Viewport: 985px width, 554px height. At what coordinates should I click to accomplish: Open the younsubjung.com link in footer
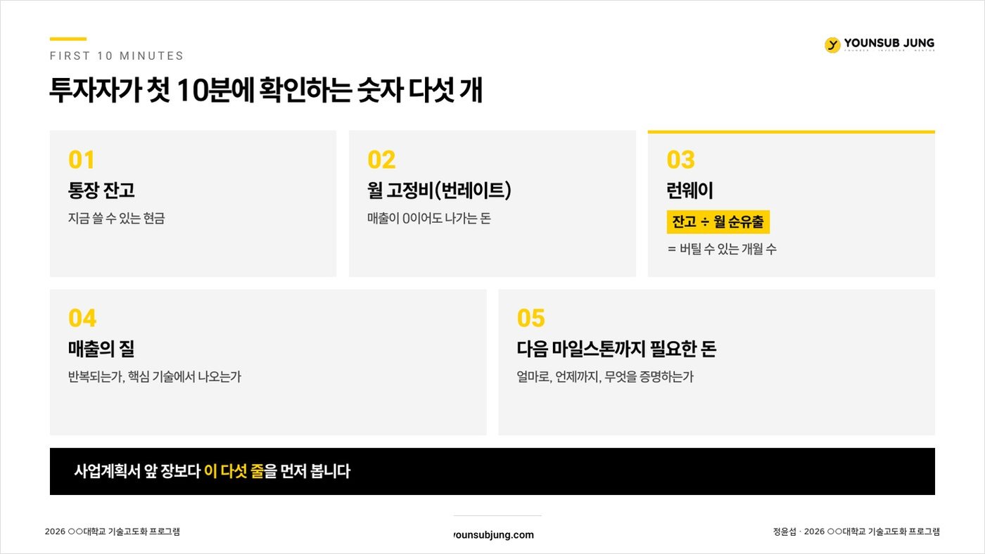point(493,535)
